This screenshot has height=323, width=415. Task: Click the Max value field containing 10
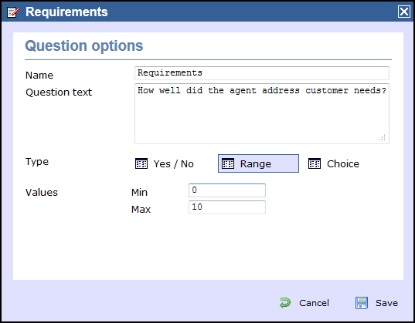pyautogui.click(x=227, y=207)
